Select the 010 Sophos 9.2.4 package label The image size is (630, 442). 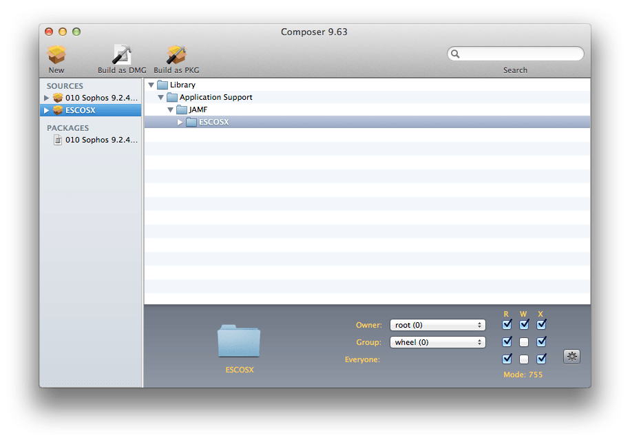(x=101, y=140)
